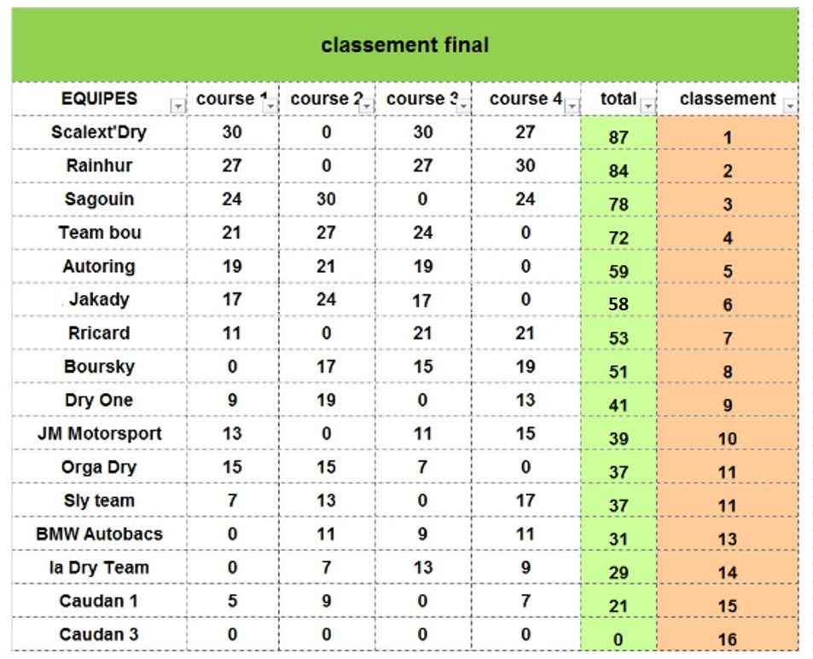The image size is (813, 659).
Task: Open the total column filter dropdown
Action: [647, 107]
